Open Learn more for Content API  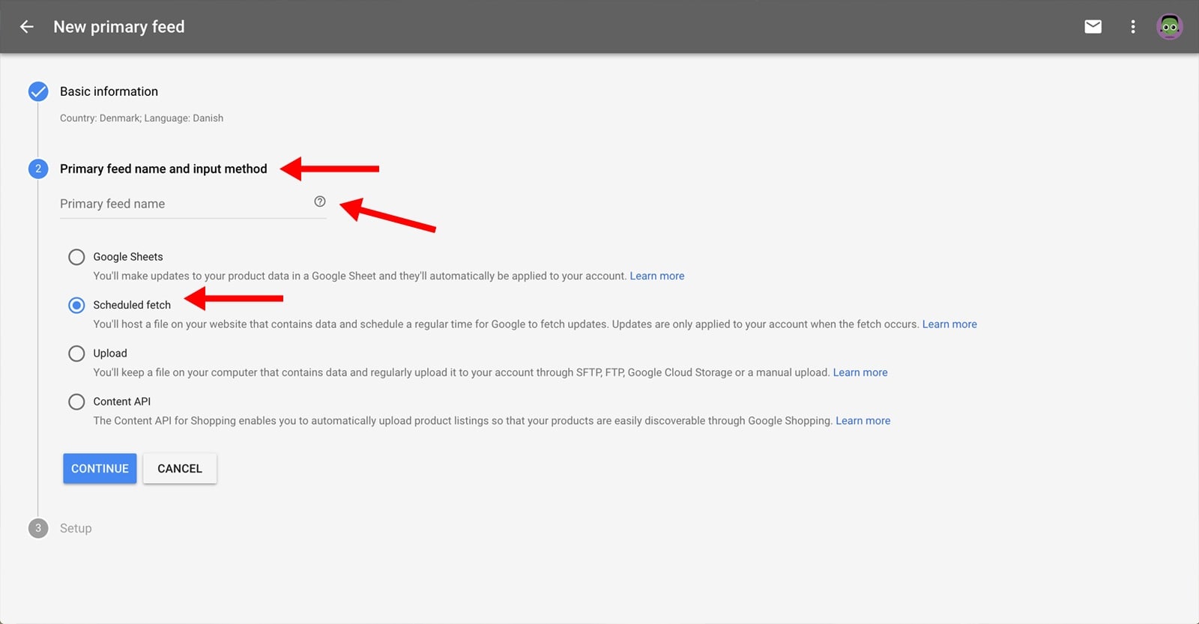click(x=863, y=421)
